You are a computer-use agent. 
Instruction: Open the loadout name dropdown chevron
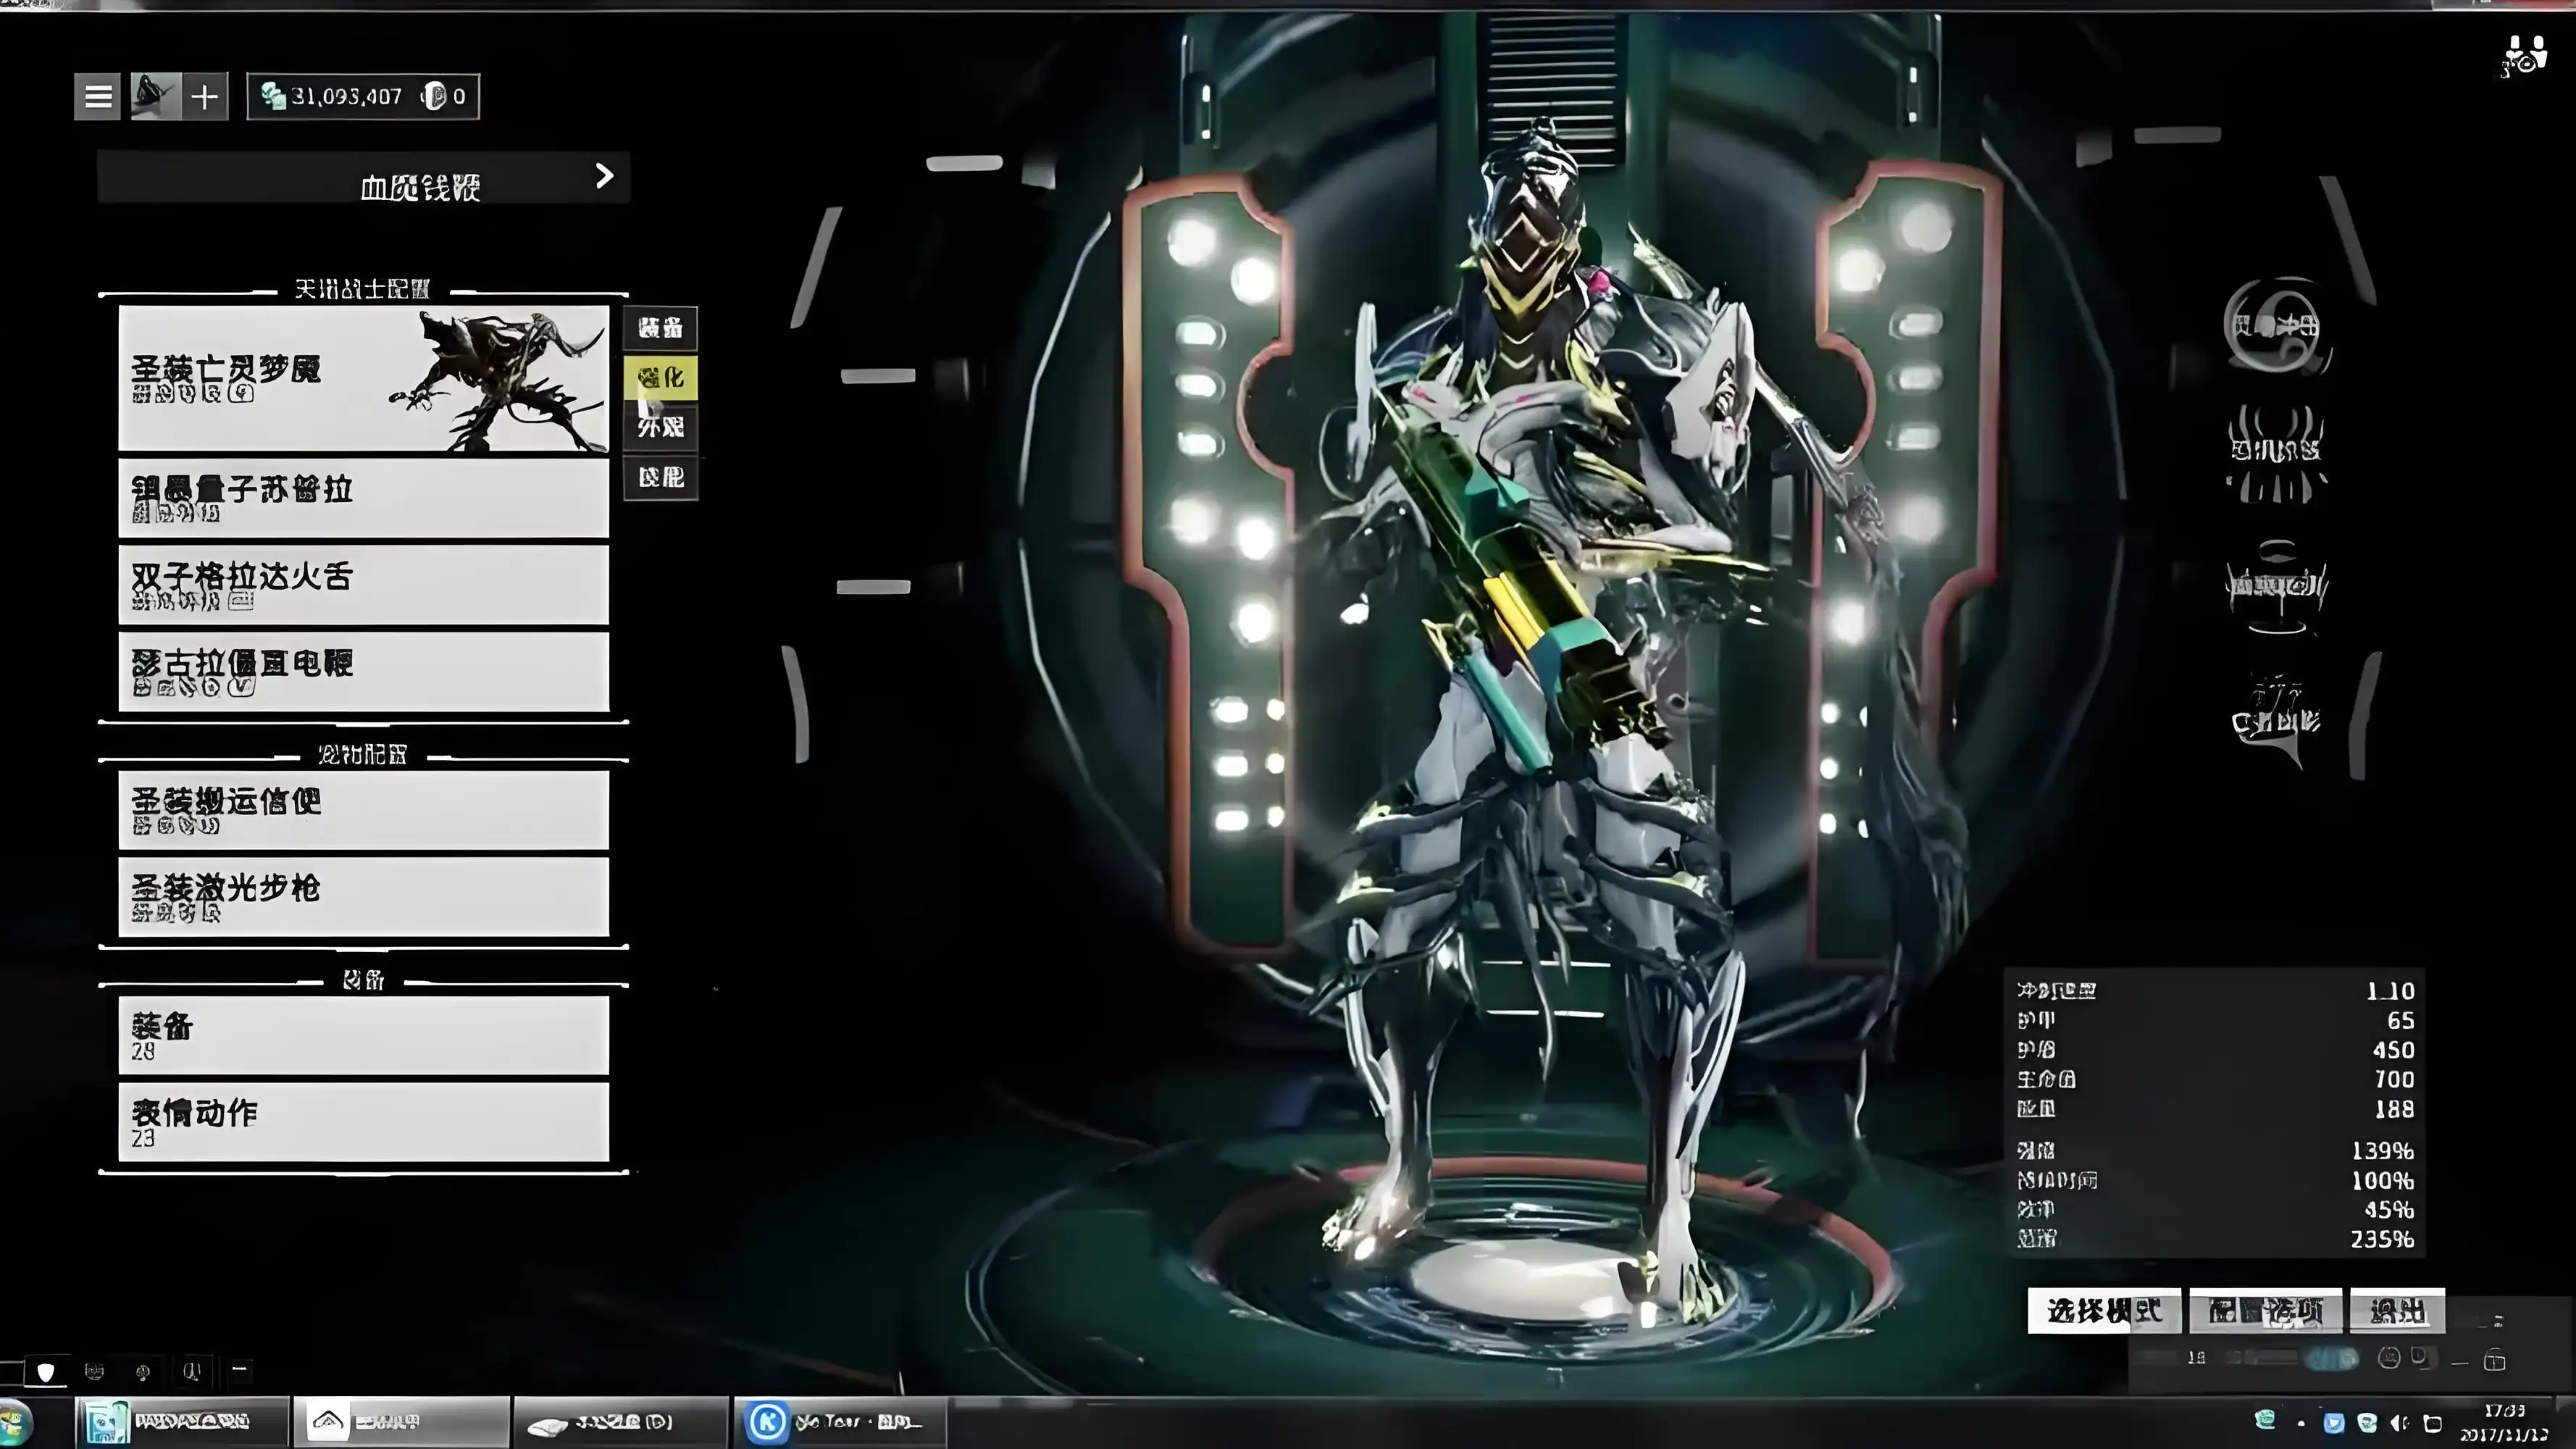pyautogui.click(x=604, y=177)
